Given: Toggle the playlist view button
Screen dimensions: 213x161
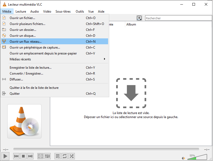Looking at the screenshot, I should click(x=58, y=156).
